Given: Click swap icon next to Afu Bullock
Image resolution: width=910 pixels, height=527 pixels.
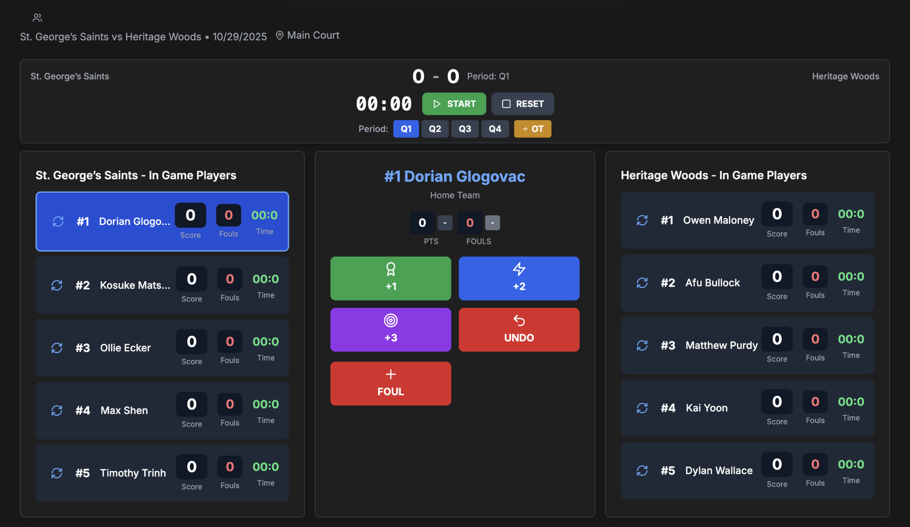Looking at the screenshot, I should tap(642, 283).
